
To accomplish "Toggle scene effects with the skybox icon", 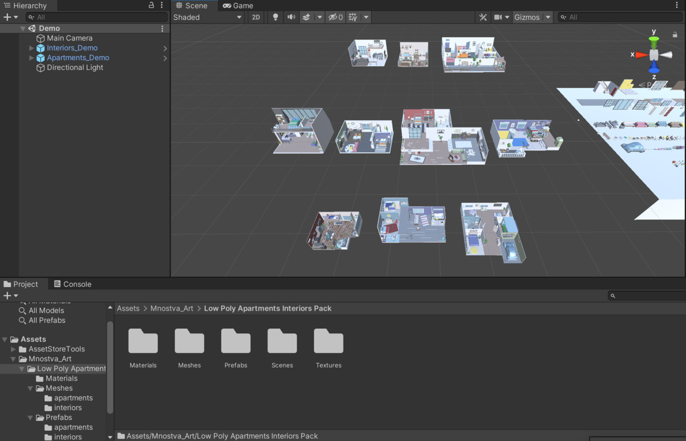I will [x=306, y=17].
